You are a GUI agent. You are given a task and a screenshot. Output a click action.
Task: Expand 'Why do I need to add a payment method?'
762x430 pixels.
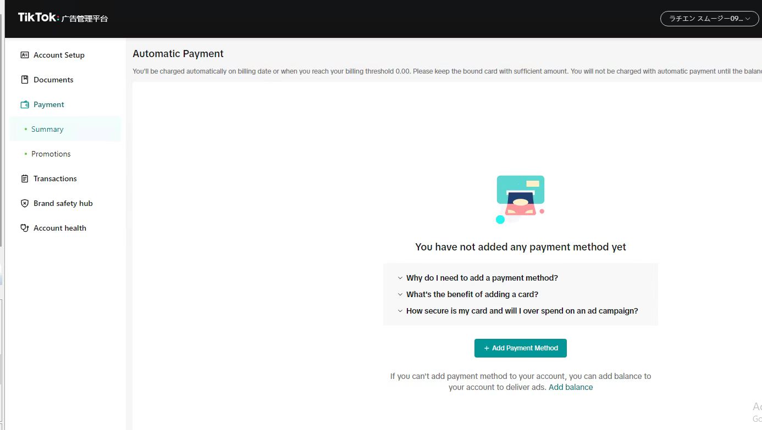(x=482, y=278)
